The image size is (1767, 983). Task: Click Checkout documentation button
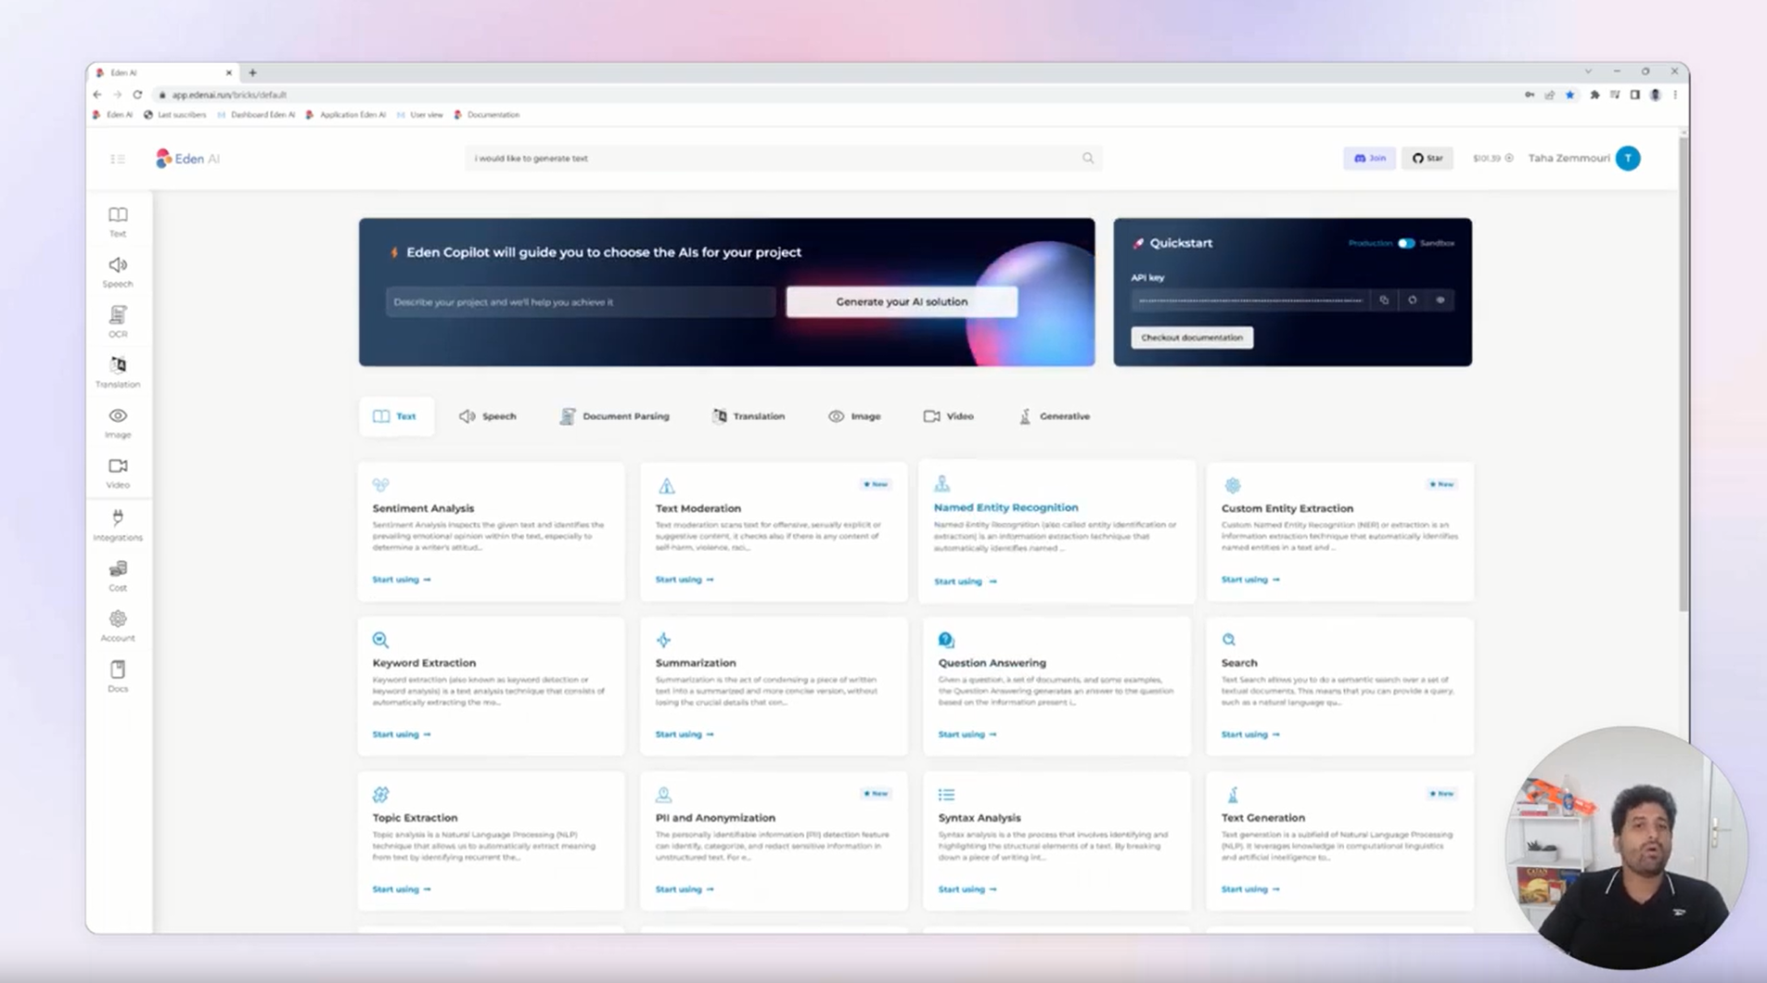coord(1192,338)
